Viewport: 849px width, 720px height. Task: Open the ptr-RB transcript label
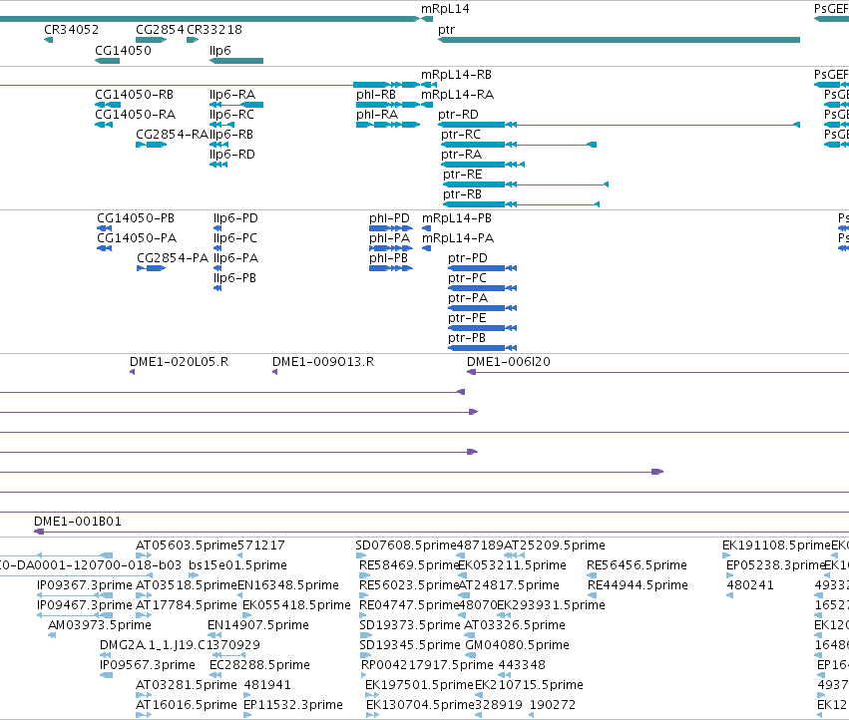pos(462,194)
